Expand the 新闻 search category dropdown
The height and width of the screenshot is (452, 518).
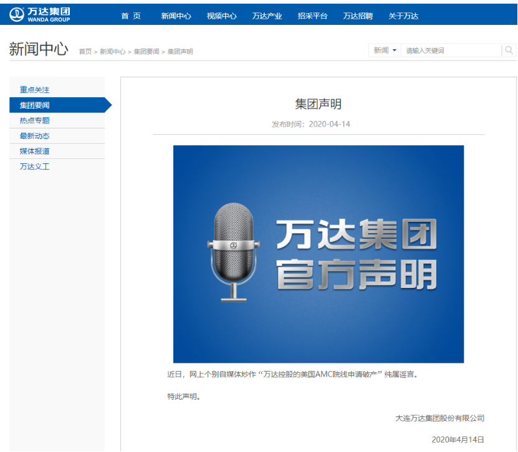click(385, 50)
